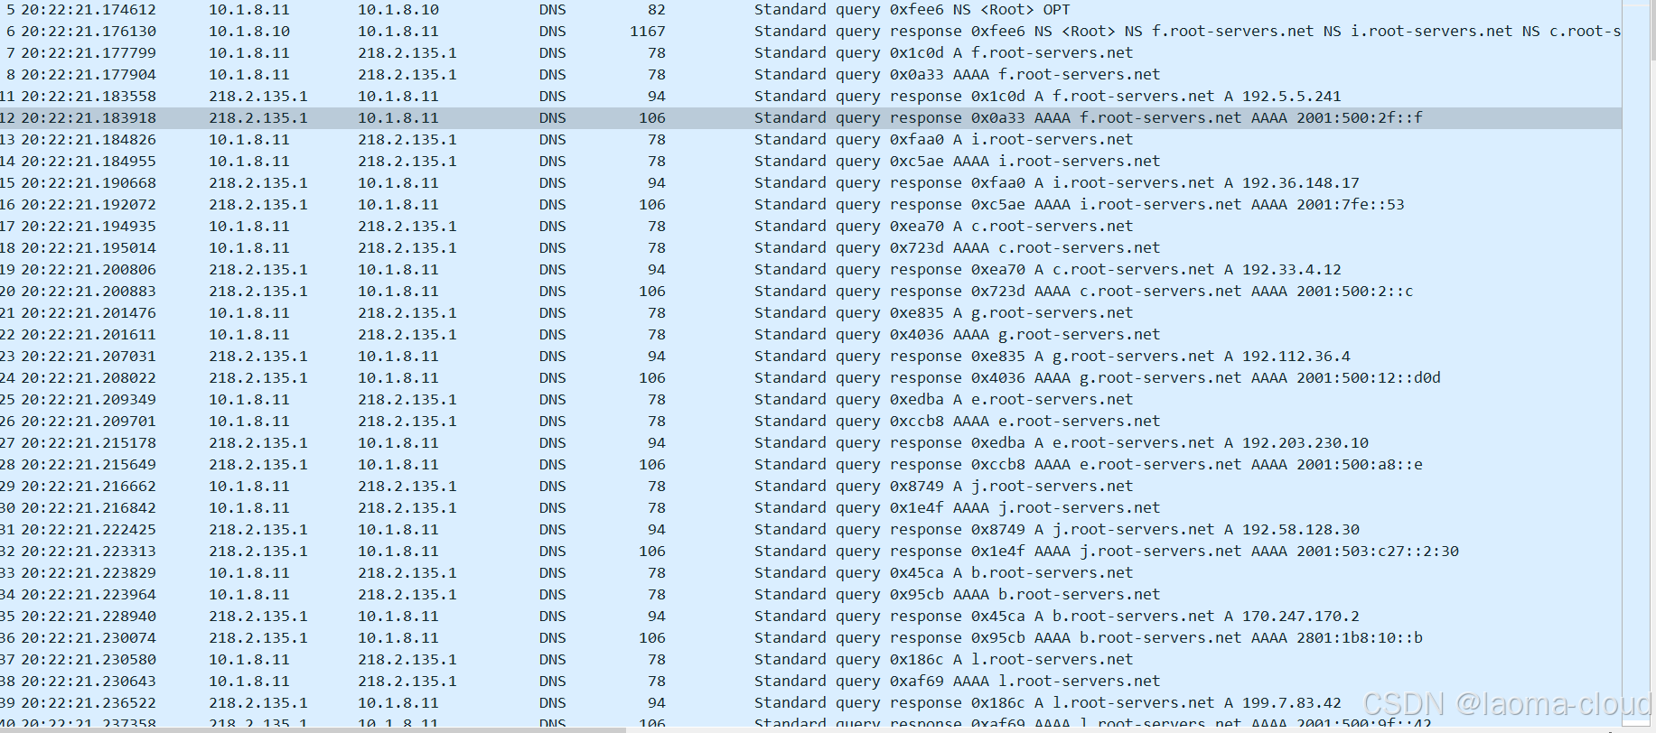Click destination 10.1.8.10 in packet 5
This screenshot has height=733, width=1656.
(x=398, y=9)
